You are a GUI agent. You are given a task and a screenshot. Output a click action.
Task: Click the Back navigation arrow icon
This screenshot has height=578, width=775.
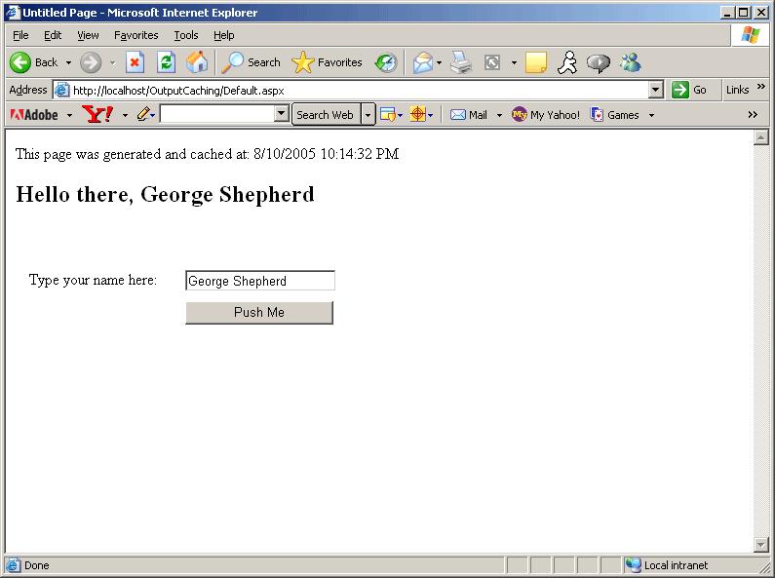click(20, 62)
